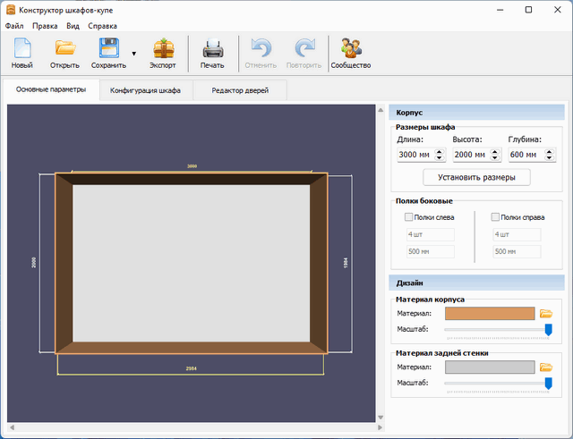Click the Масштаб slider for body material
The height and width of the screenshot is (439, 573).
click(x=497, y=330)
